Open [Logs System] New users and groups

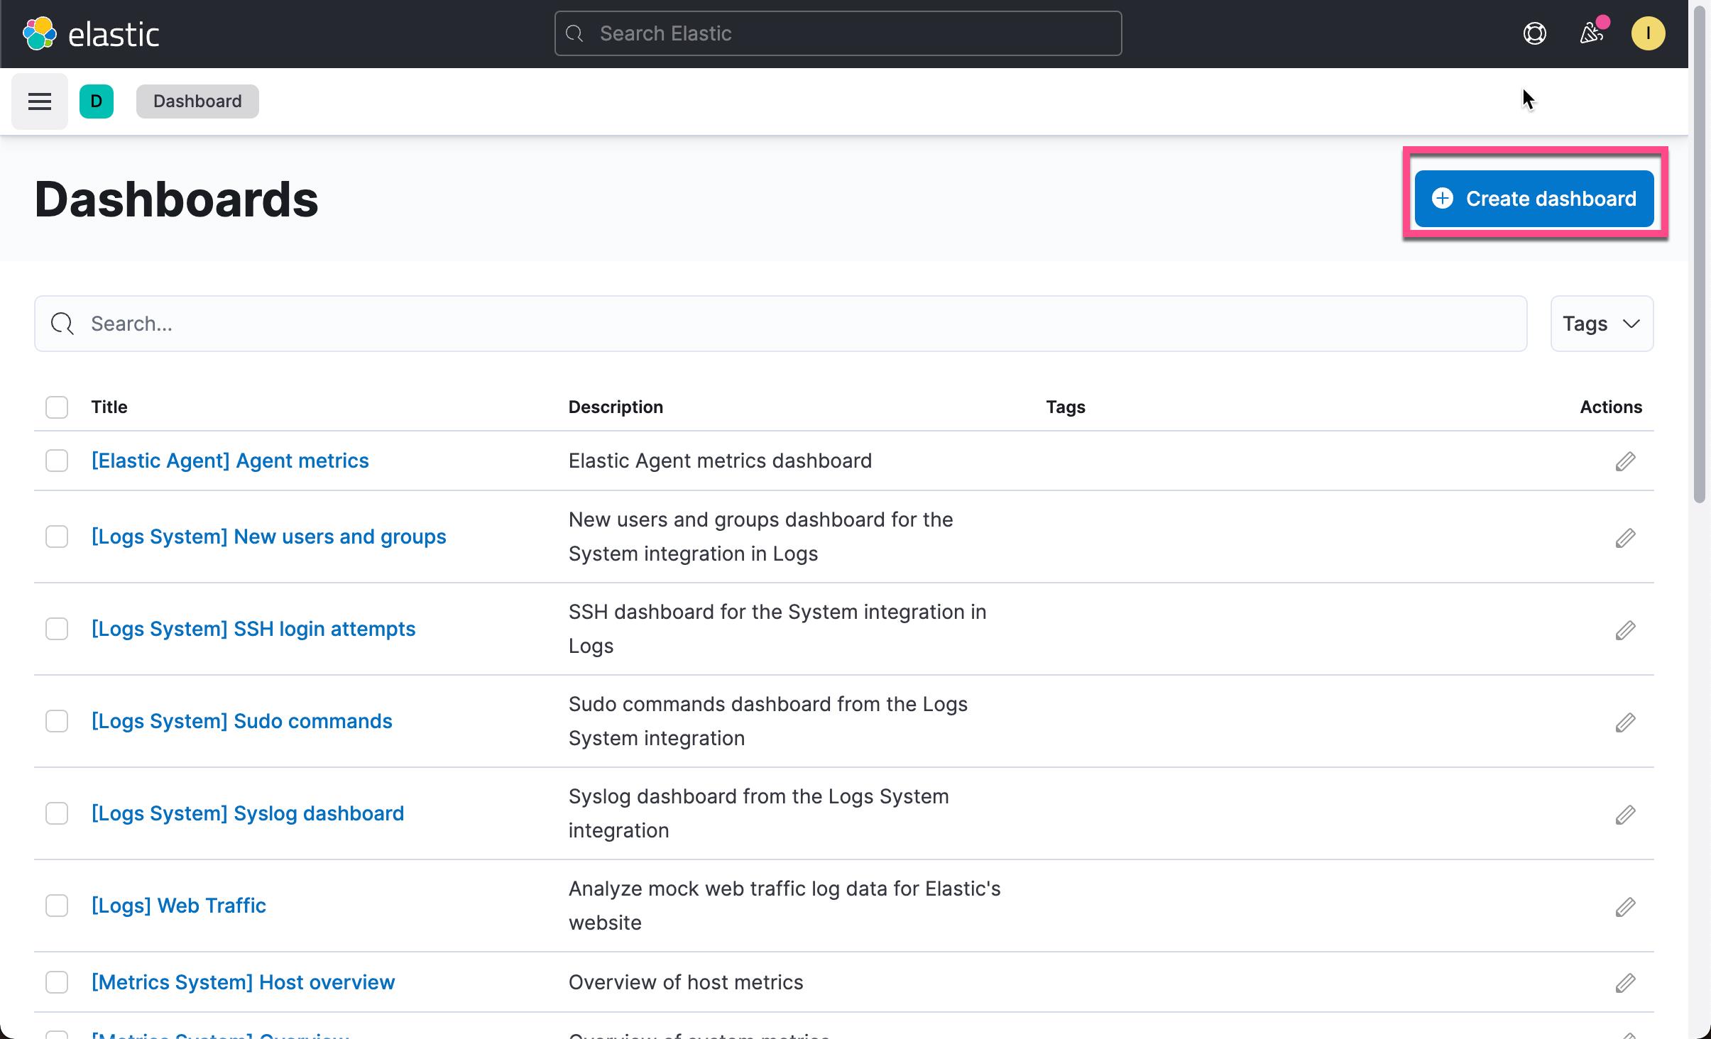click(x=268, y=537)
